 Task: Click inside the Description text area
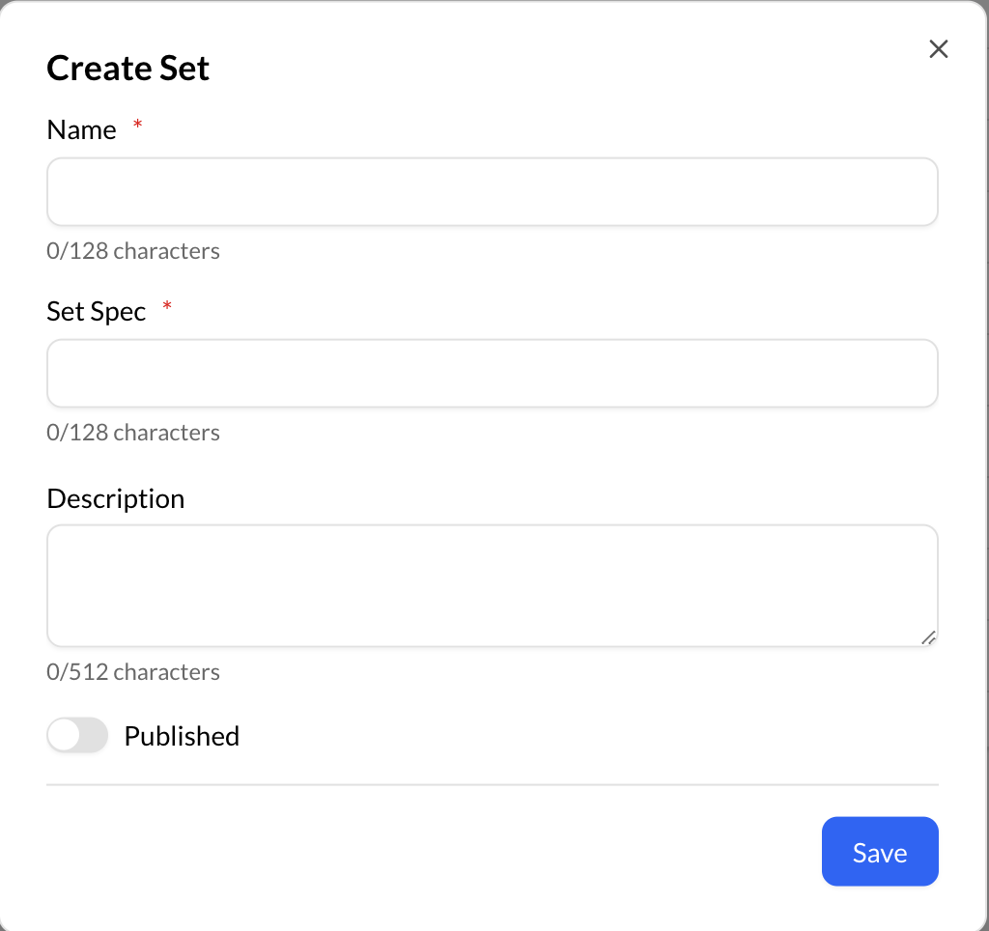492,585
